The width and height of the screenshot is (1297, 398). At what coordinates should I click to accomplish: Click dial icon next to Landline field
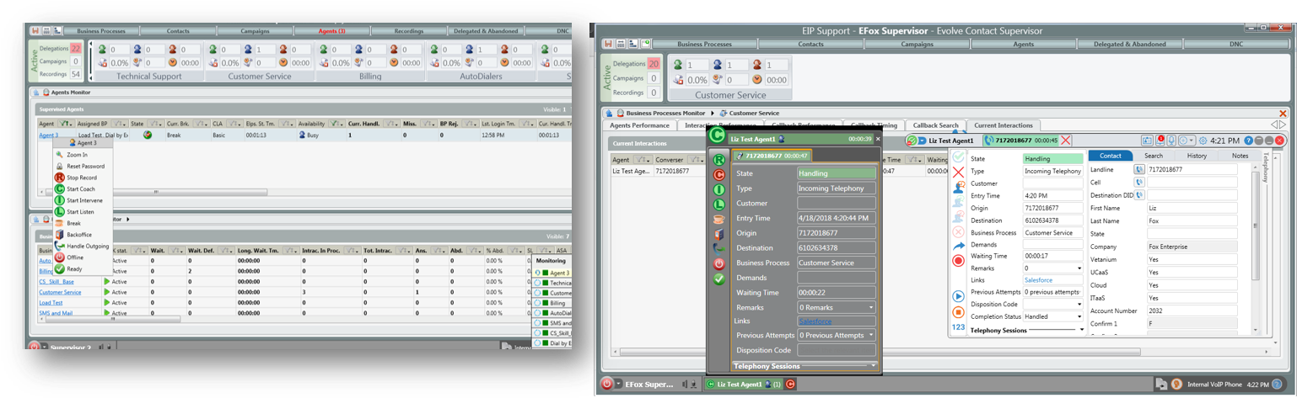point(1139,169)
